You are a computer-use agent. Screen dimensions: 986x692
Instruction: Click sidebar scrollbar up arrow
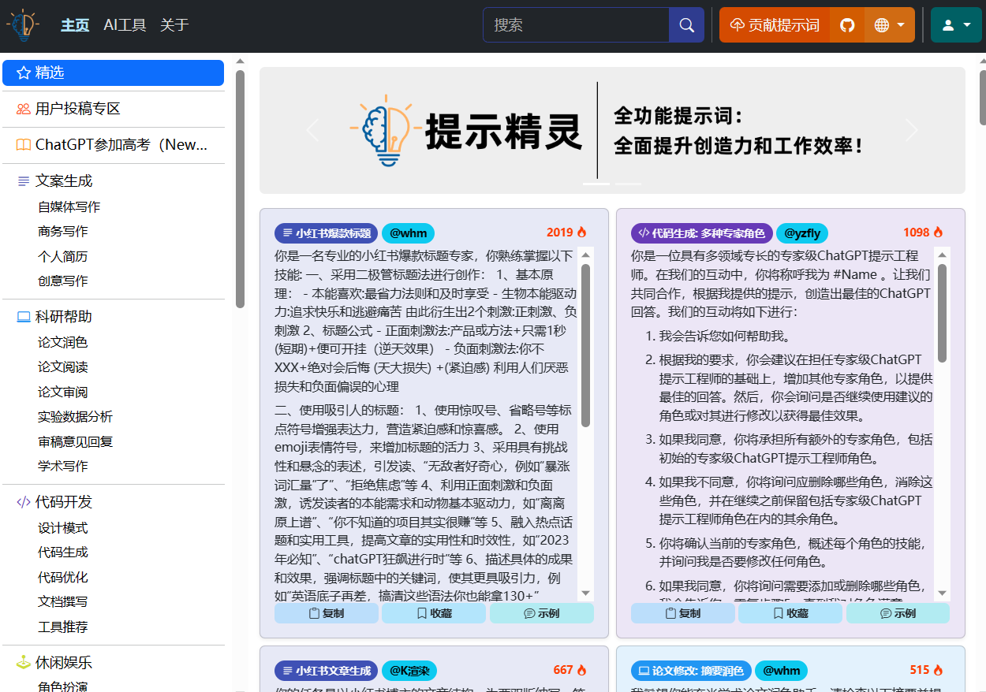click(240, 61)
